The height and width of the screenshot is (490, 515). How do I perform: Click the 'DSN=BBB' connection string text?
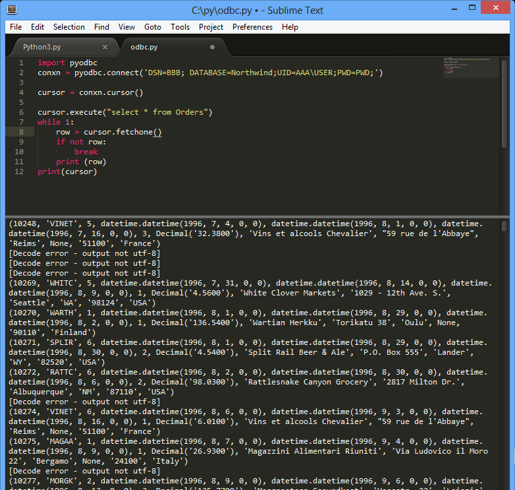164,73
